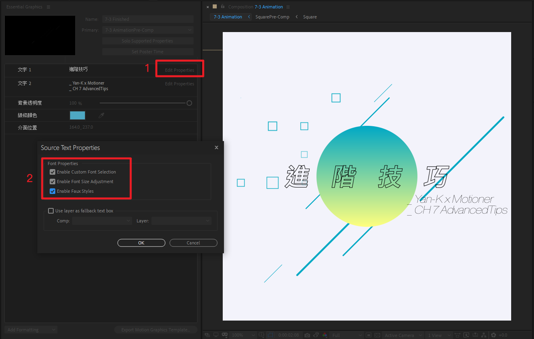This screenshot has height=339, width=534.
Task: Click the snapshot camera icon
Action: click(307, 335)
